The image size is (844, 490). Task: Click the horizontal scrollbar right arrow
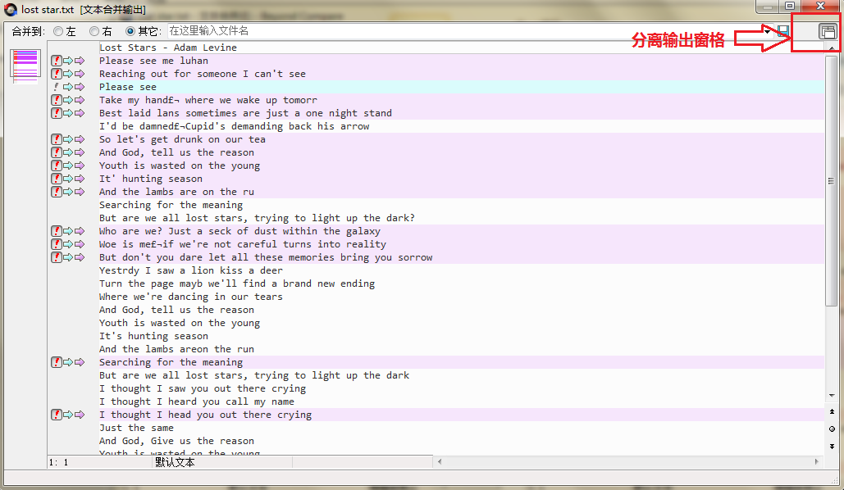(x=817, y=461)
